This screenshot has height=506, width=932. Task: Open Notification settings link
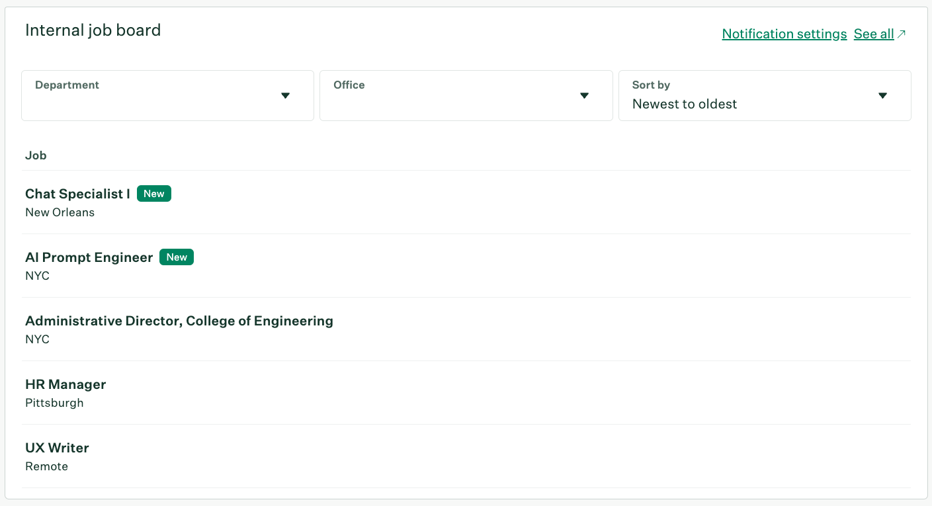[784, 34]
